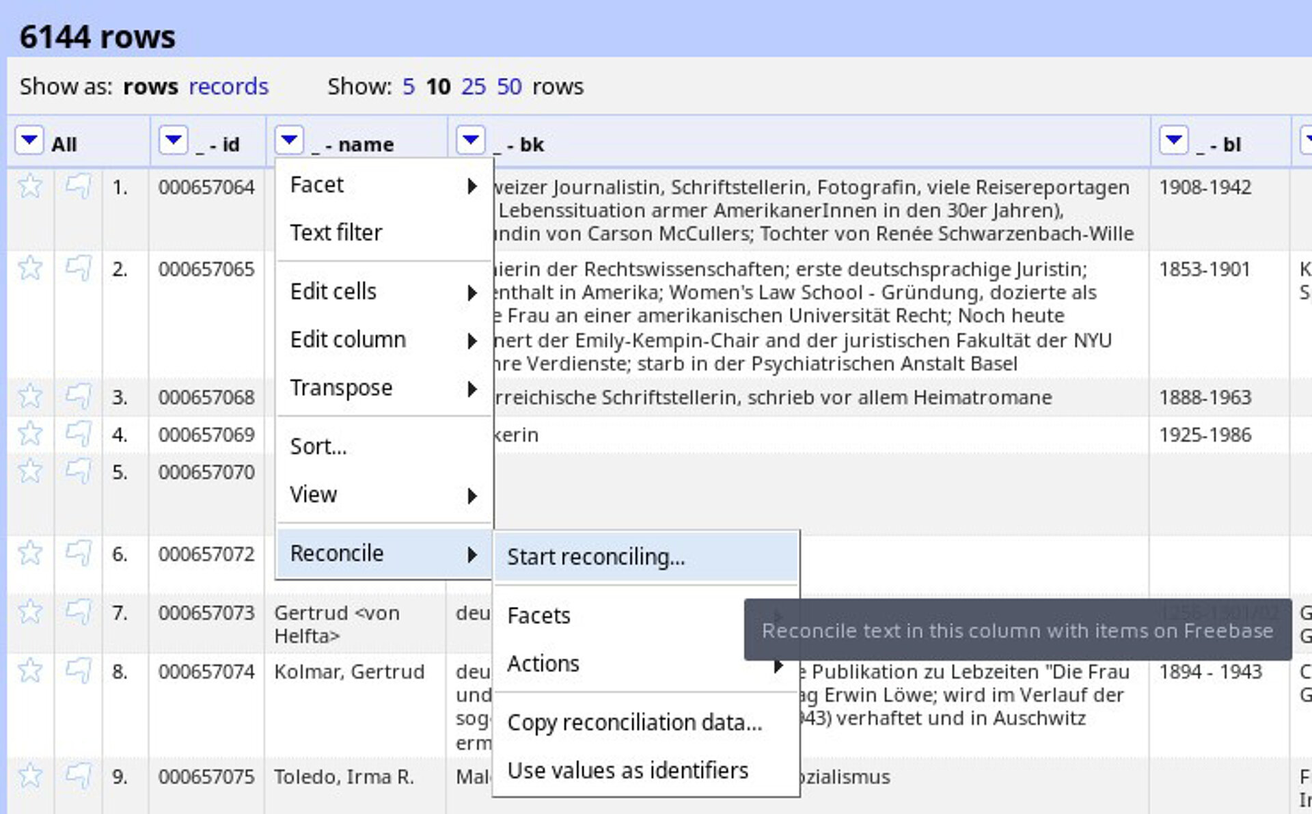This screenshot has width=1312, height=814.
Task: Star row 7 Gertrud von Helfta
Action: (30, 611)
